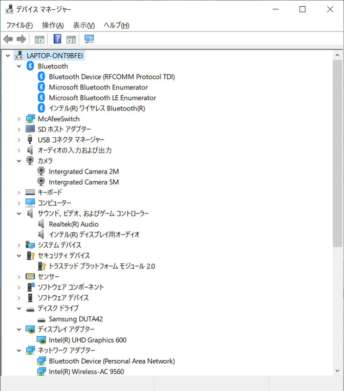Click the Back arrow toolbar icon
Image resolution: width=344 pixels, height=391 pixels.
click(8, 39)
